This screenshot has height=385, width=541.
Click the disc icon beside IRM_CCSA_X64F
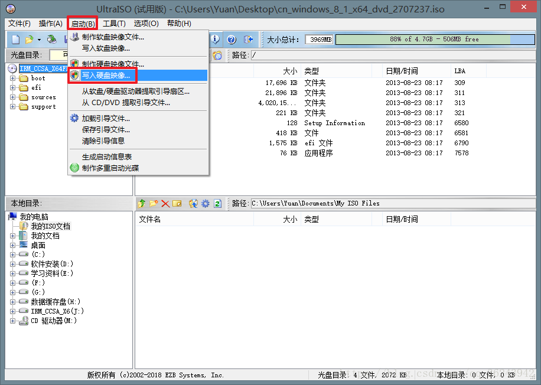click(x=12, y=68)
